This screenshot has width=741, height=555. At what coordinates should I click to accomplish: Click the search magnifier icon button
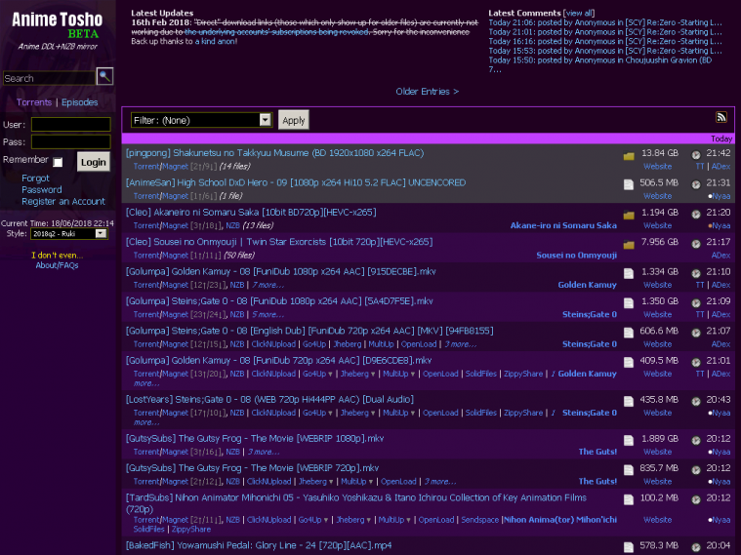[x=104, y=76]
